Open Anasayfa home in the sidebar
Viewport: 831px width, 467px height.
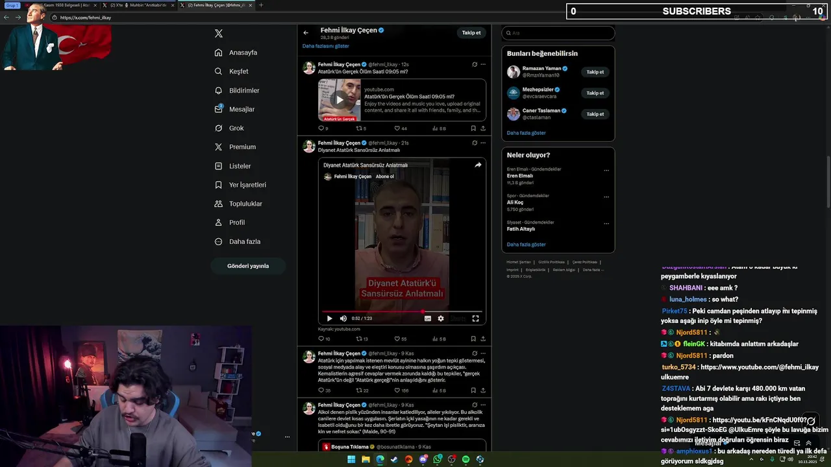pos(236,53)
